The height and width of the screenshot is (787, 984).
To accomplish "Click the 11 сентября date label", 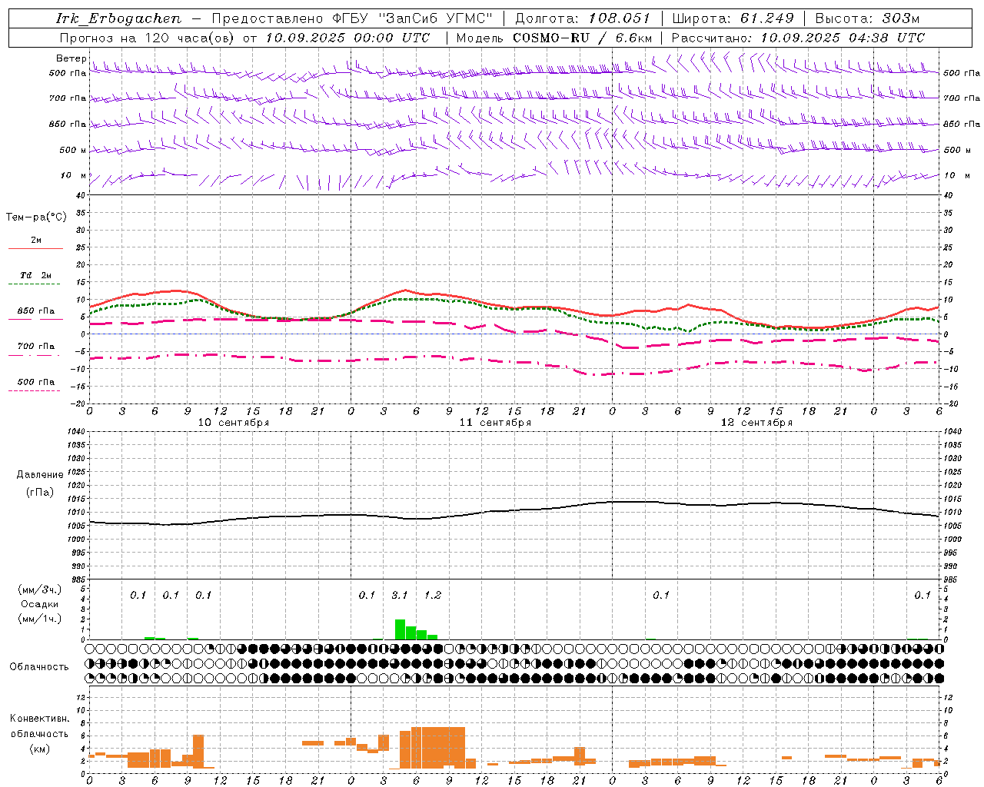I will coord(495,423).
